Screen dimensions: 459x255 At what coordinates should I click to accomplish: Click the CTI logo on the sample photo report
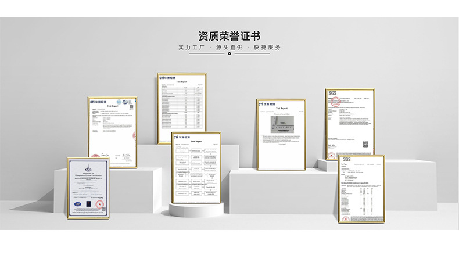(x=267, y=104)
